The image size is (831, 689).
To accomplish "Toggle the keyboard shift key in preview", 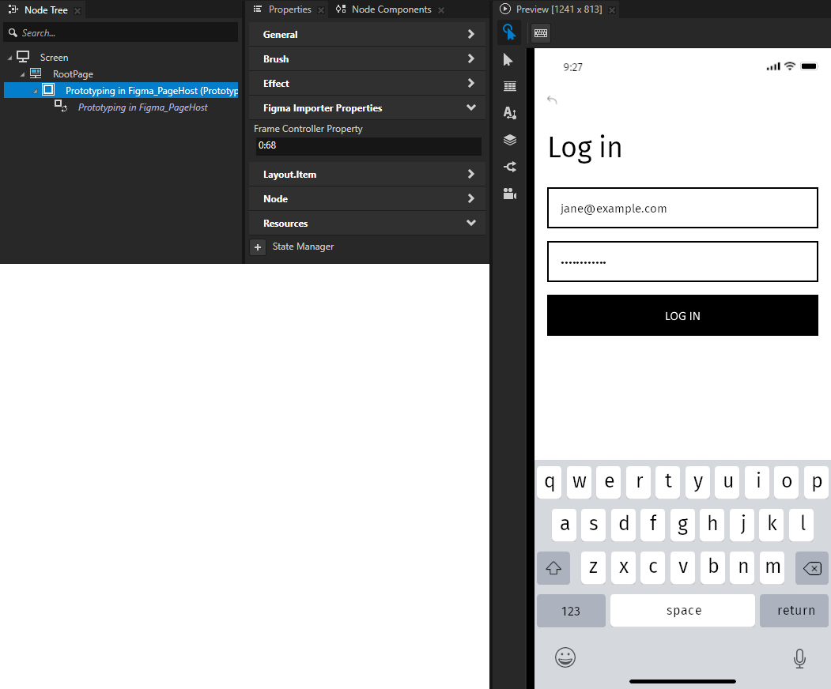I will point(553,567).
